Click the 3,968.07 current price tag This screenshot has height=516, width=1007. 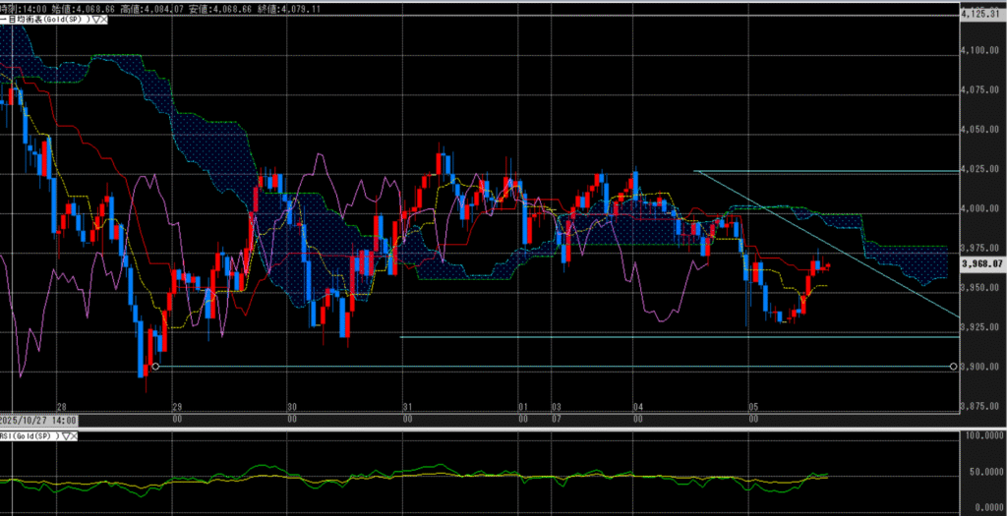click(983, 263)
